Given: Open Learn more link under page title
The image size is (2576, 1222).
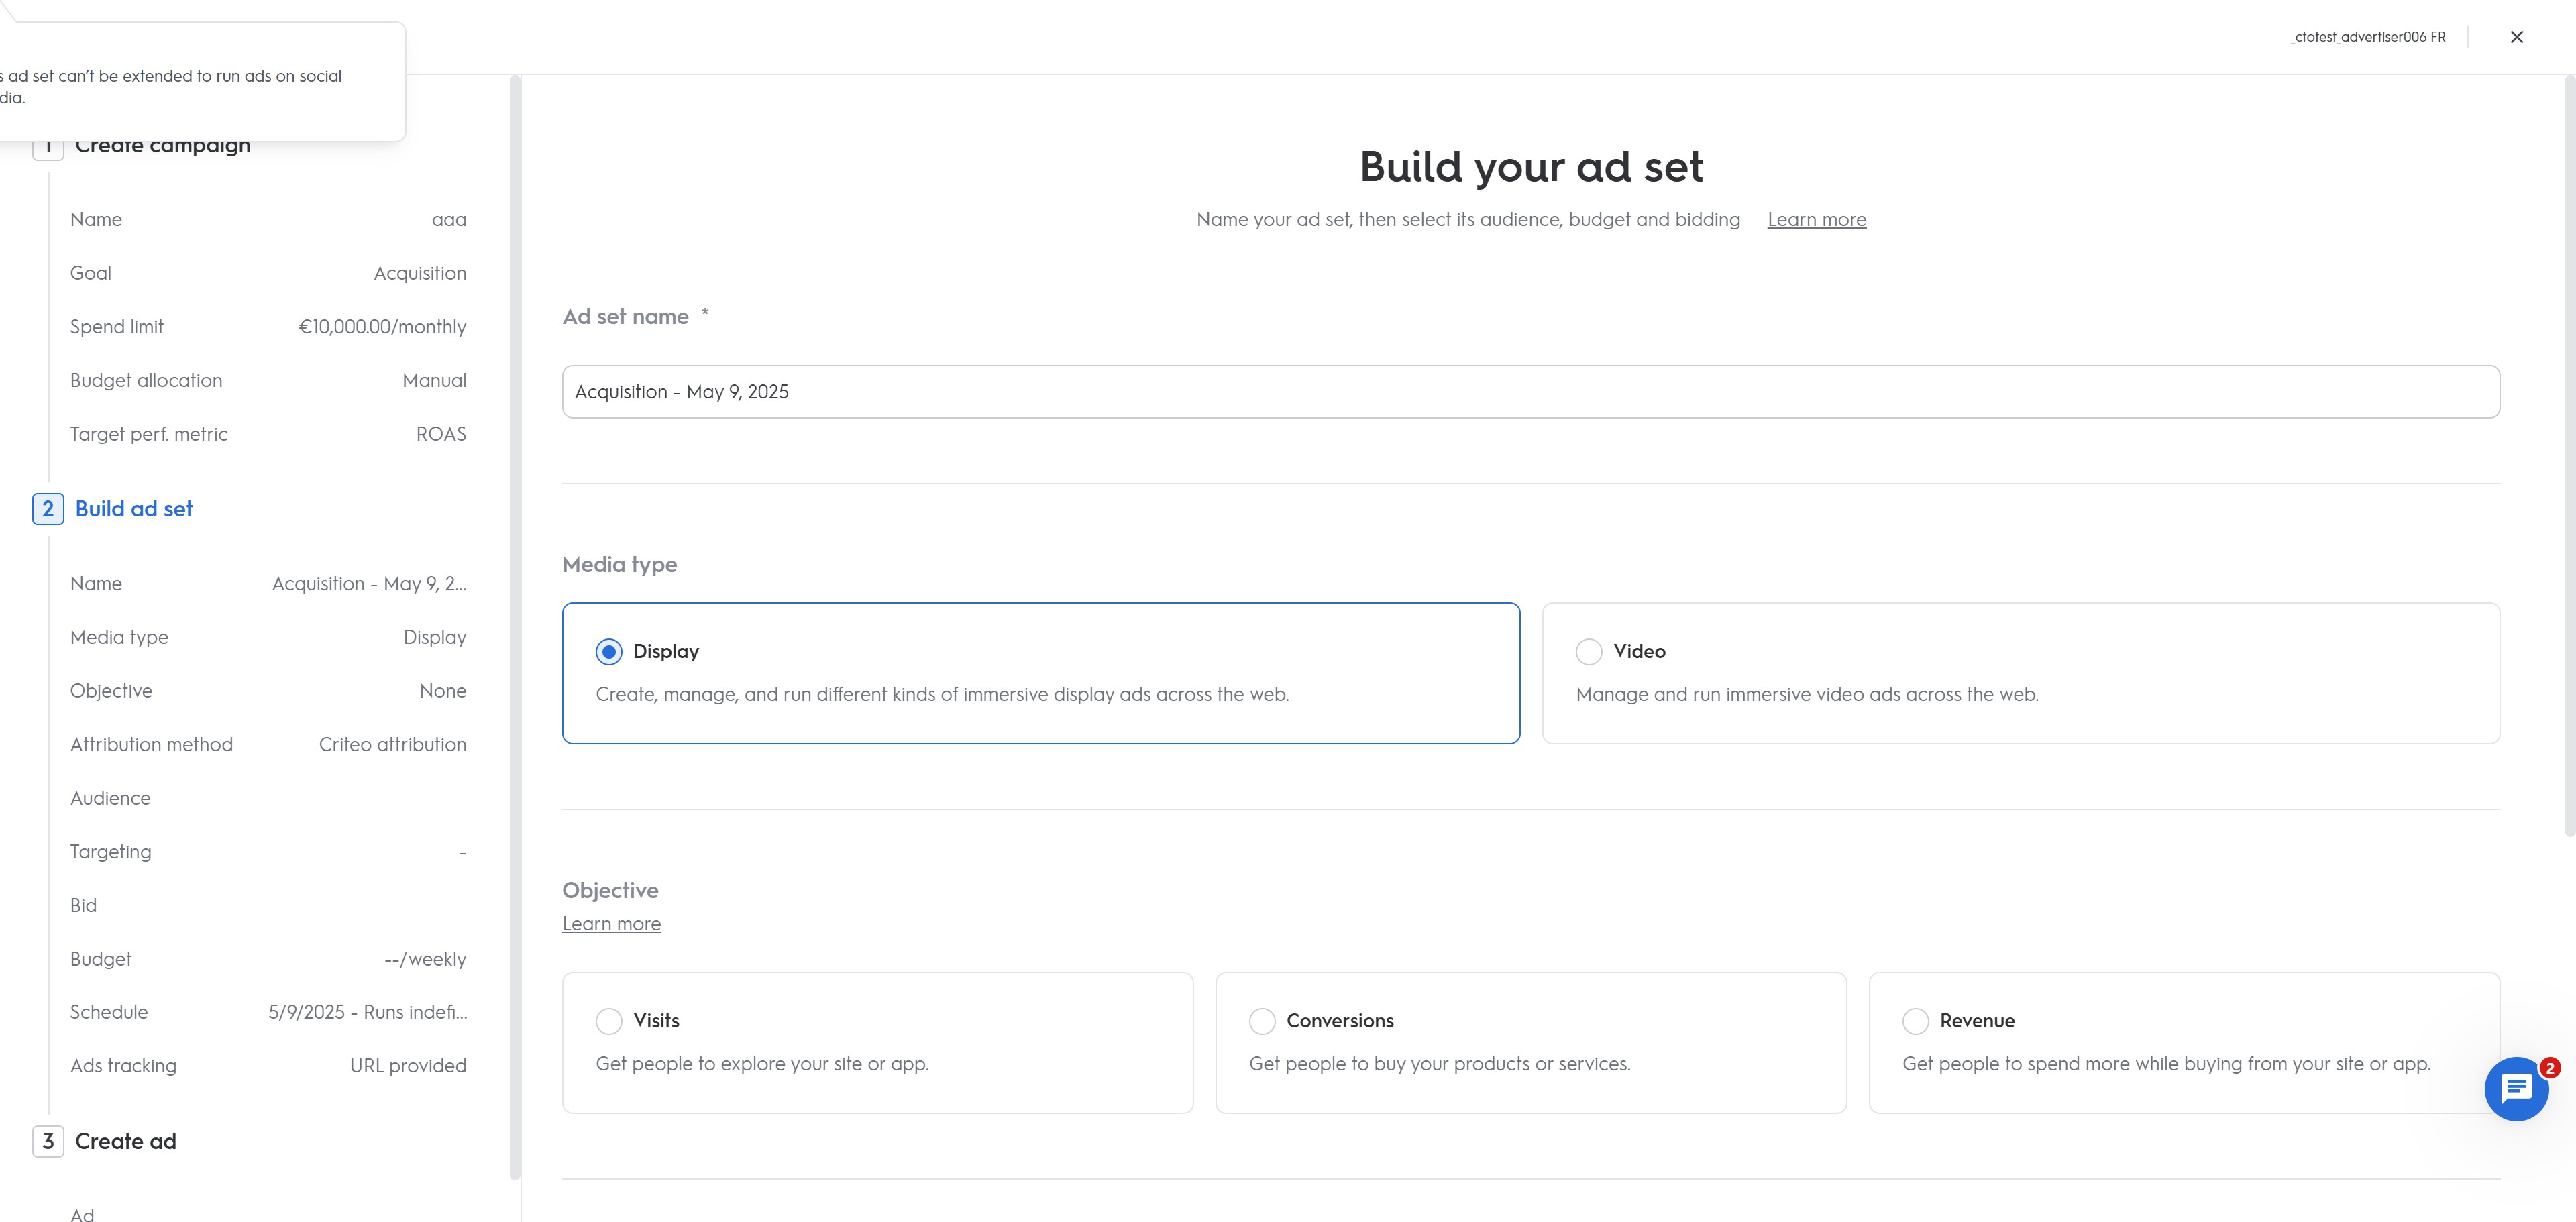Looking at the screenshot, I should click(x=1816, y=220).
